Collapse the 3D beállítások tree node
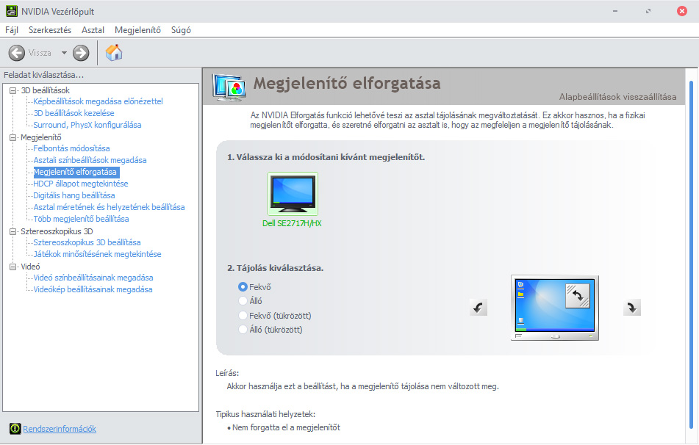 pyautogui.click(x=12, y=90)
